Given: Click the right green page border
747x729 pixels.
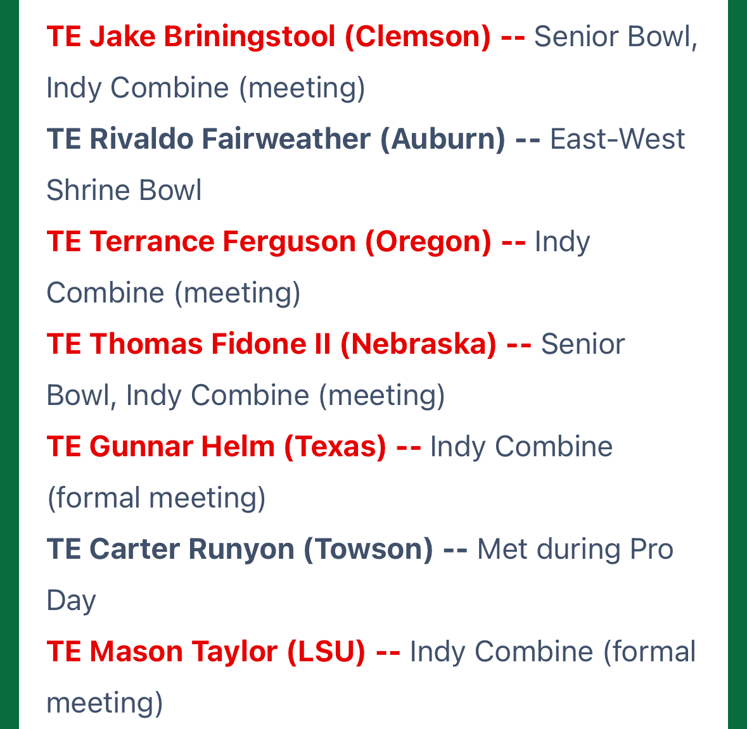Looking at the screenshot, I should pos(737,364).
